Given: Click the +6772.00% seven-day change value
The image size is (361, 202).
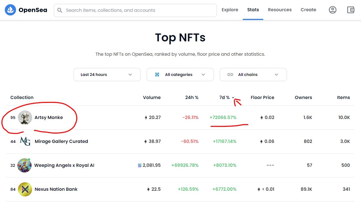Looking at the screenshot, I should [x=224, y=189].
